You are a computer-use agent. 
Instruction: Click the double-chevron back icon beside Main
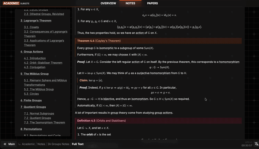coord(5,144)
